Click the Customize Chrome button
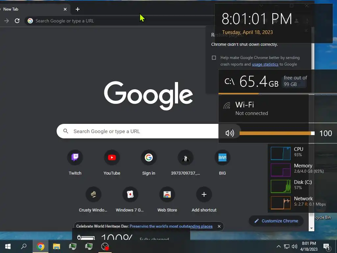Screen dimensions: 337x253 [276, 221]
